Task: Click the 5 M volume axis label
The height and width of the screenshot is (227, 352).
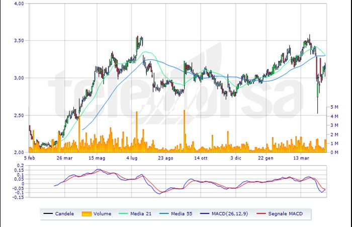Action: tap(334, 107)
